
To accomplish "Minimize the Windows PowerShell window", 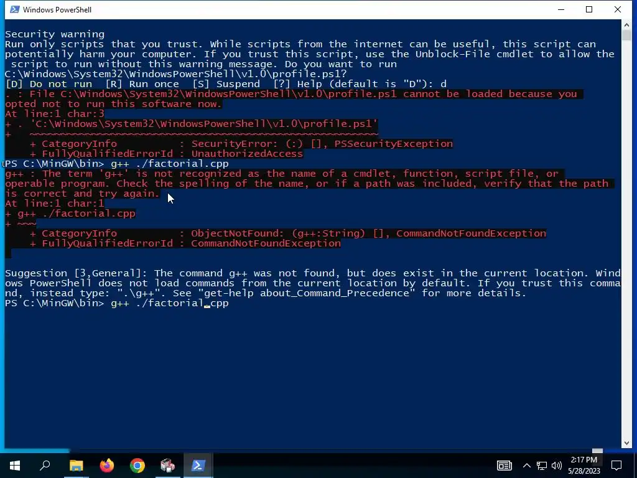I will pyautogui.click(x=561, y=9).
